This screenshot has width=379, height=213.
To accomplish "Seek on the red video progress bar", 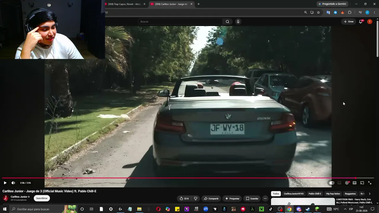I will tap(188, 178).
